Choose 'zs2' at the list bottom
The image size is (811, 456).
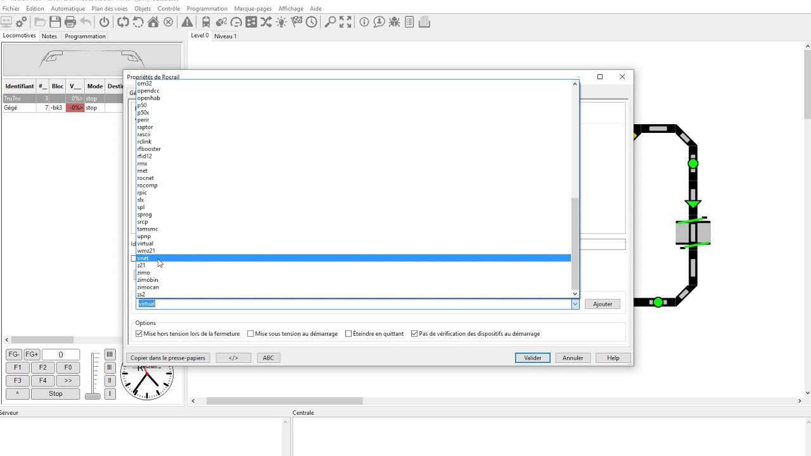[x=354, y=294]
